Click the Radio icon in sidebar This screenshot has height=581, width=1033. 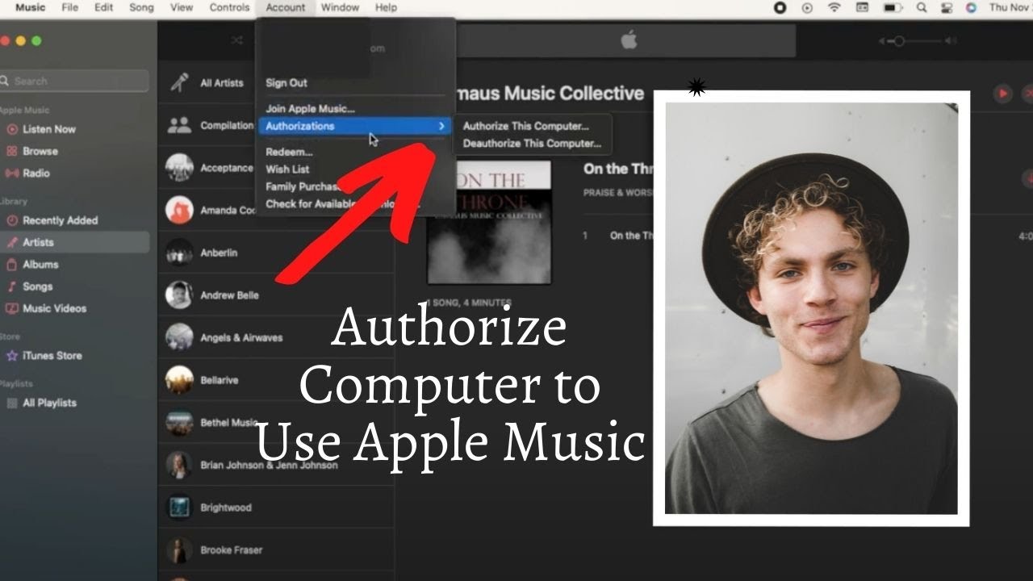click(11, 173)
